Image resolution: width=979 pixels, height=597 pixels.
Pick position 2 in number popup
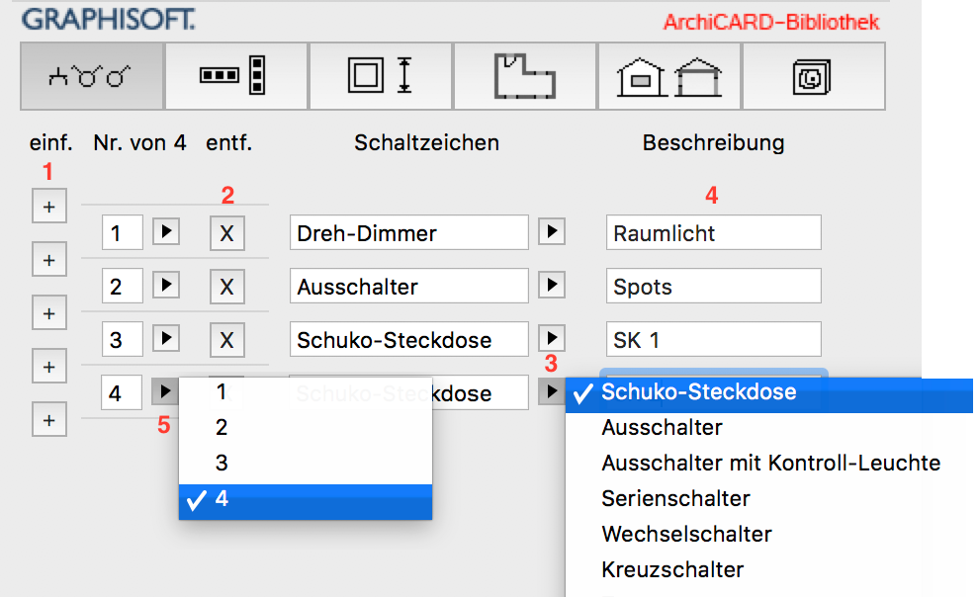(x=222, y=427)
